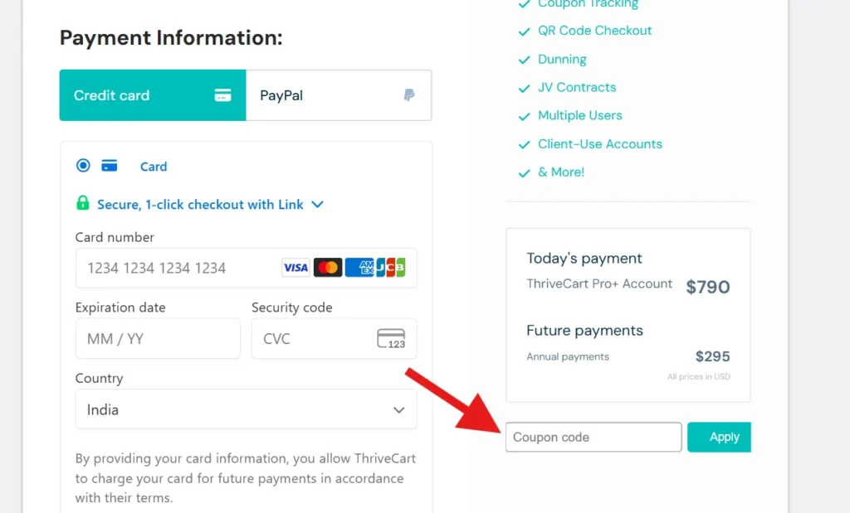Select the Card payment radio button
Screen dimensions: 850x513
tap(83, 165)
